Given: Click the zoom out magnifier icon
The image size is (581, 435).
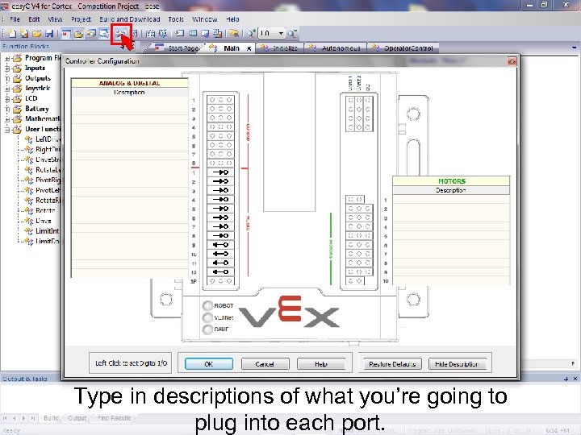Looking at the screenshot, I should tap(292, 34).
